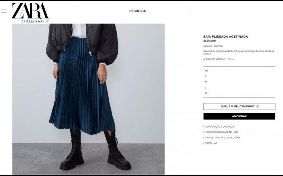Click the question mark help icon
This screenshot has height=176, width=283.
click(x=258, y=106)
